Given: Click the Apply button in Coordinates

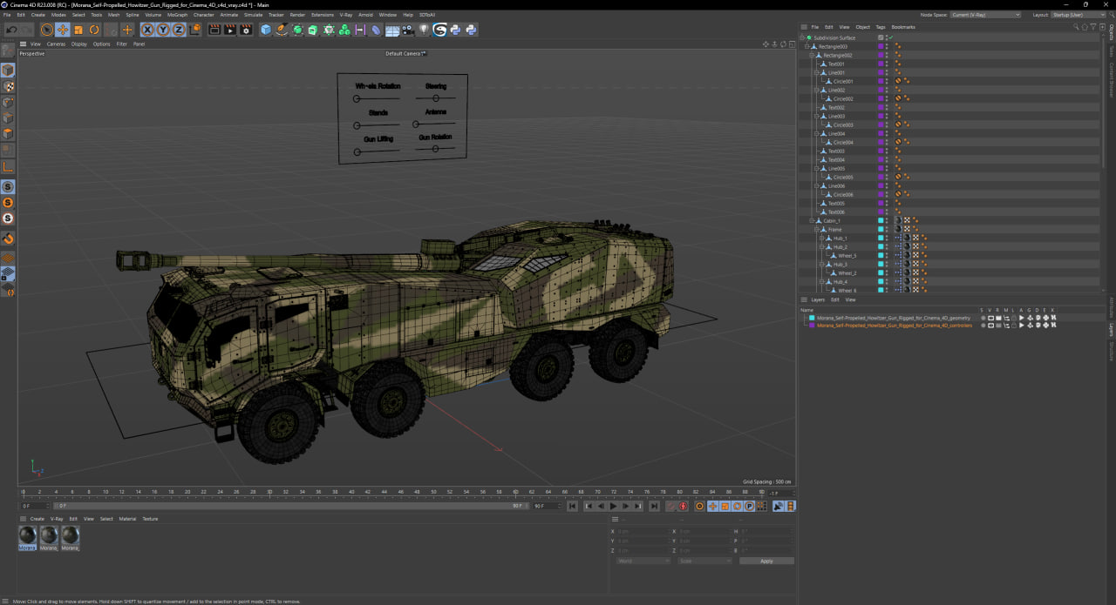Looking at the screenshot, I should tap(766, 561).
